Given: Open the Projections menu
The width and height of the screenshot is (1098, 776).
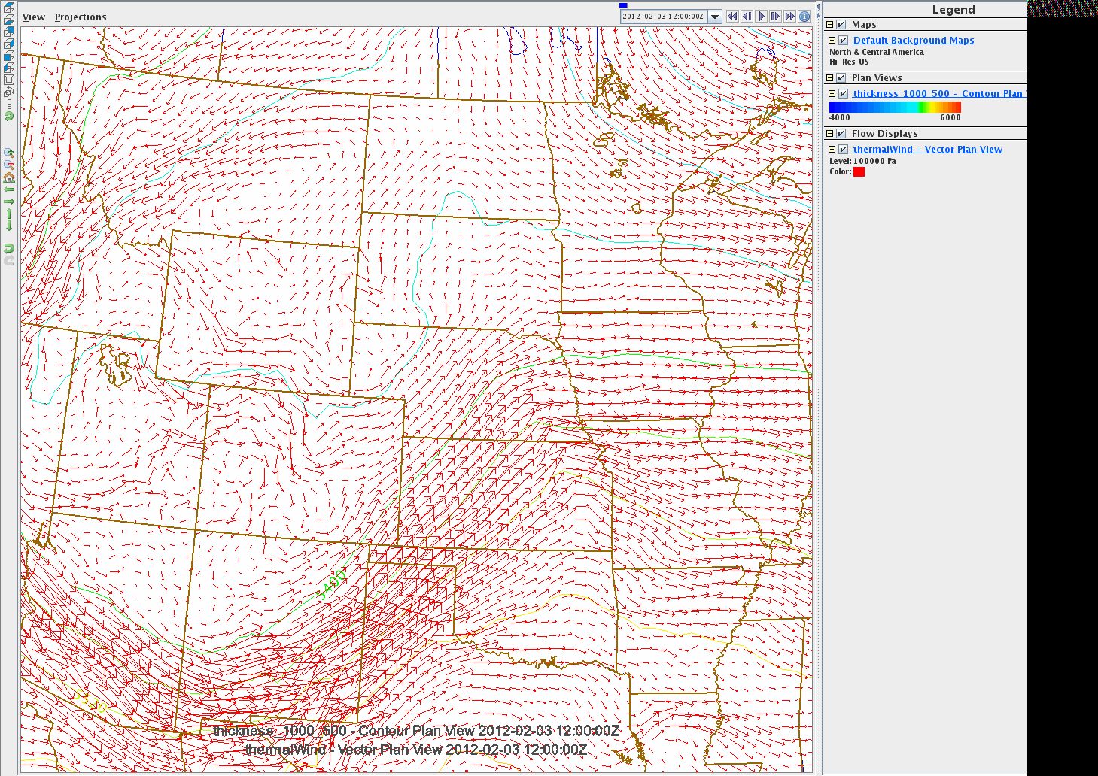Looking at the screenshot, I should click(81, 17).
